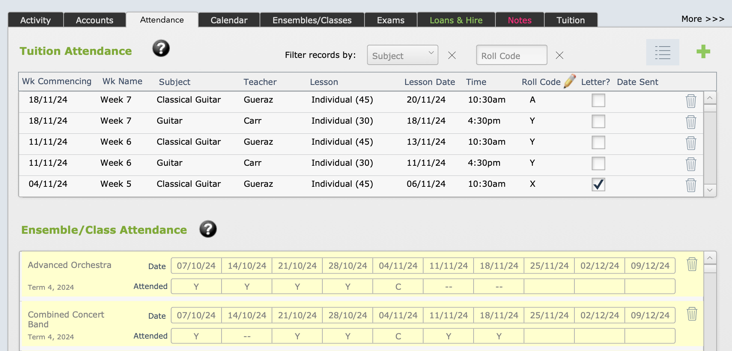This screenshot has width=732, height=351.
Task: Click the Tuition Attendance help icon
Action: pyautogui.click(x=161, y=48)
